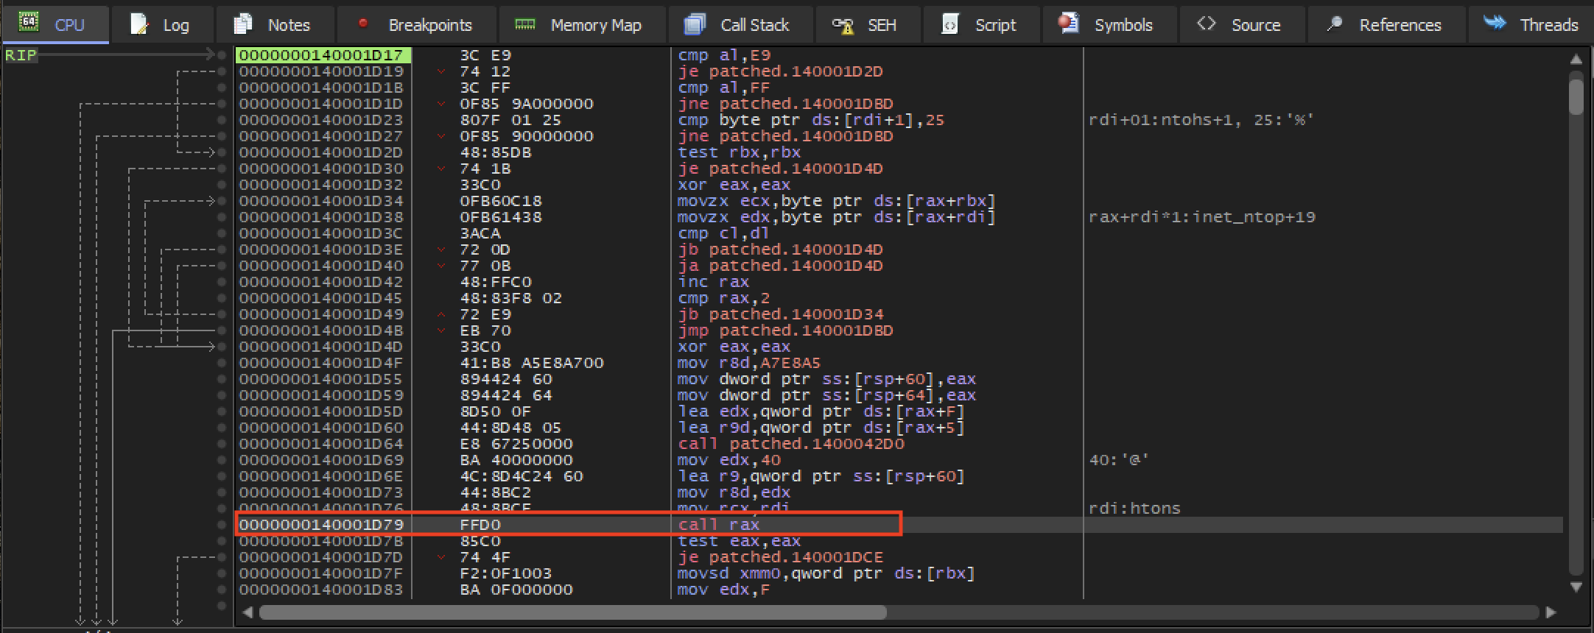Select 'jmp patched.140001DBD' instruction

pyautogui.click(x=785, y=330)
